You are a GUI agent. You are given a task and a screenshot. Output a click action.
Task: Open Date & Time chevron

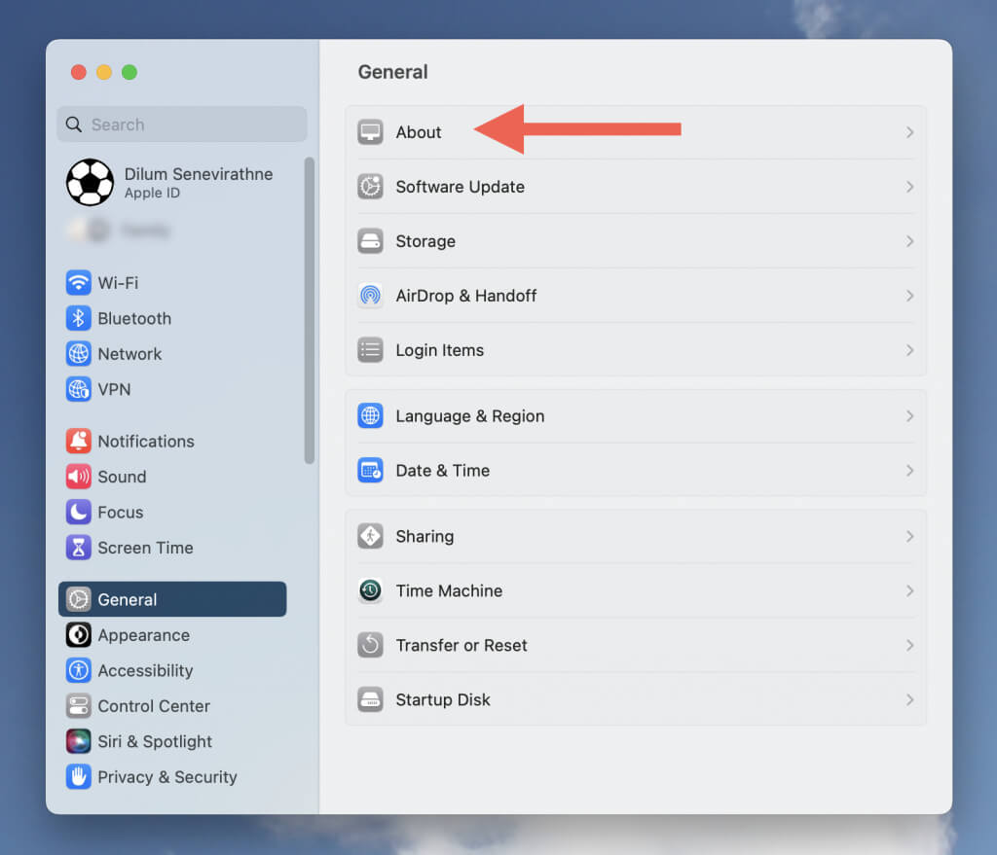click(910, 471)
